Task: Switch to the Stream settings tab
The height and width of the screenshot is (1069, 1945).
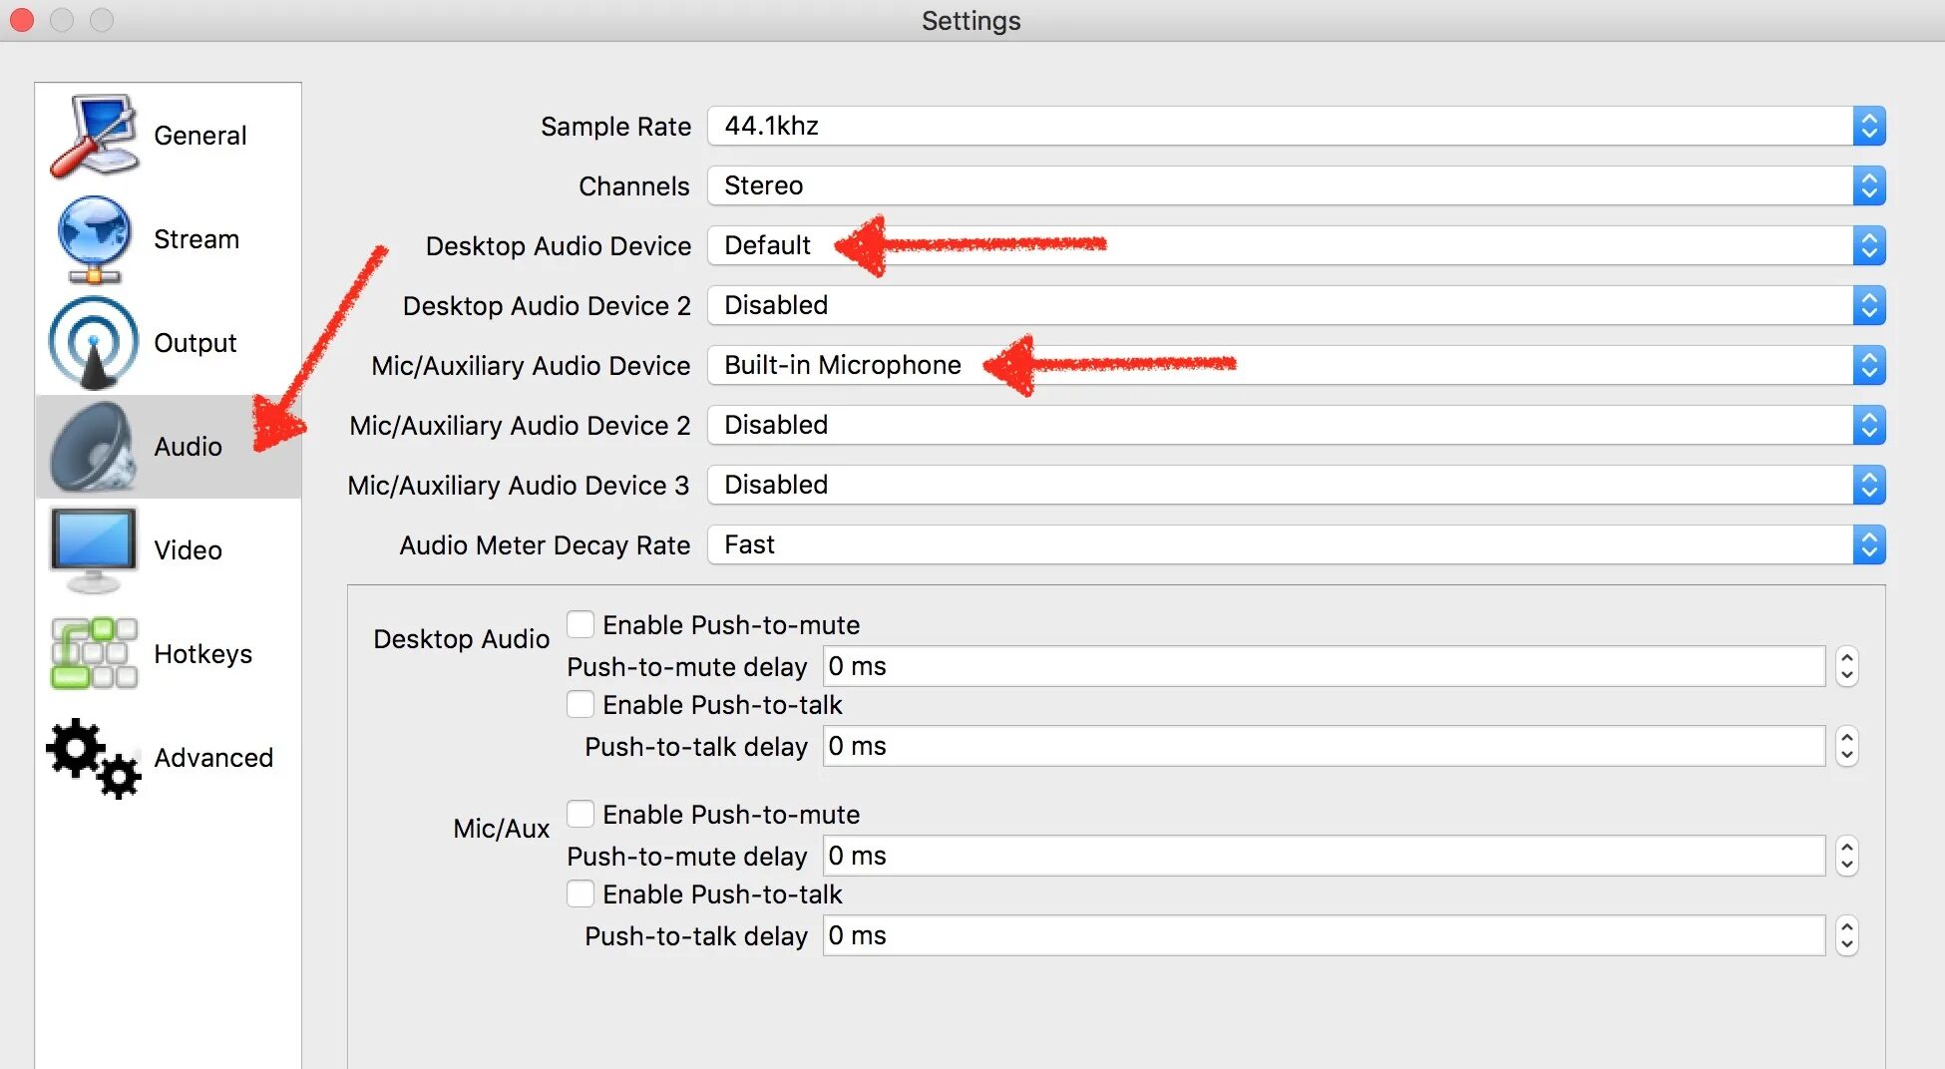Action: click(x=196, y=239)
